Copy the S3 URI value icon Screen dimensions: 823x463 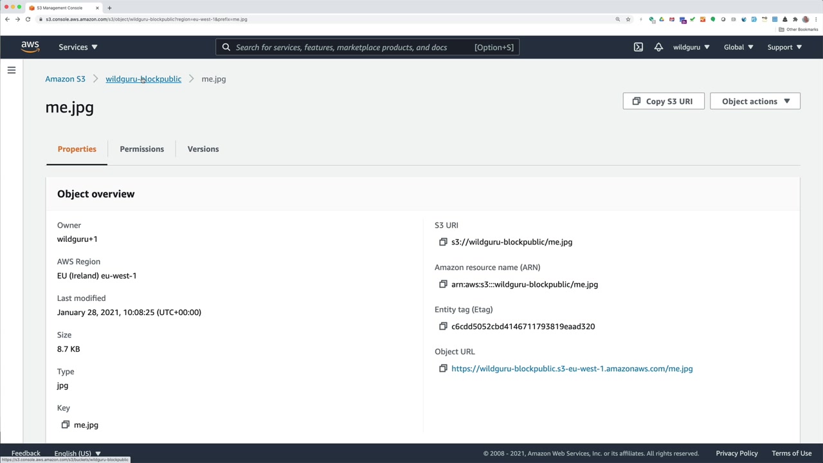point(443,242)
